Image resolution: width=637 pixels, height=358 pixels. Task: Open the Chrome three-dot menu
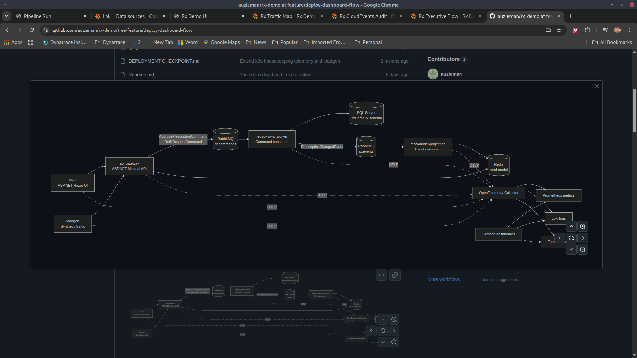tap(629, 30)
